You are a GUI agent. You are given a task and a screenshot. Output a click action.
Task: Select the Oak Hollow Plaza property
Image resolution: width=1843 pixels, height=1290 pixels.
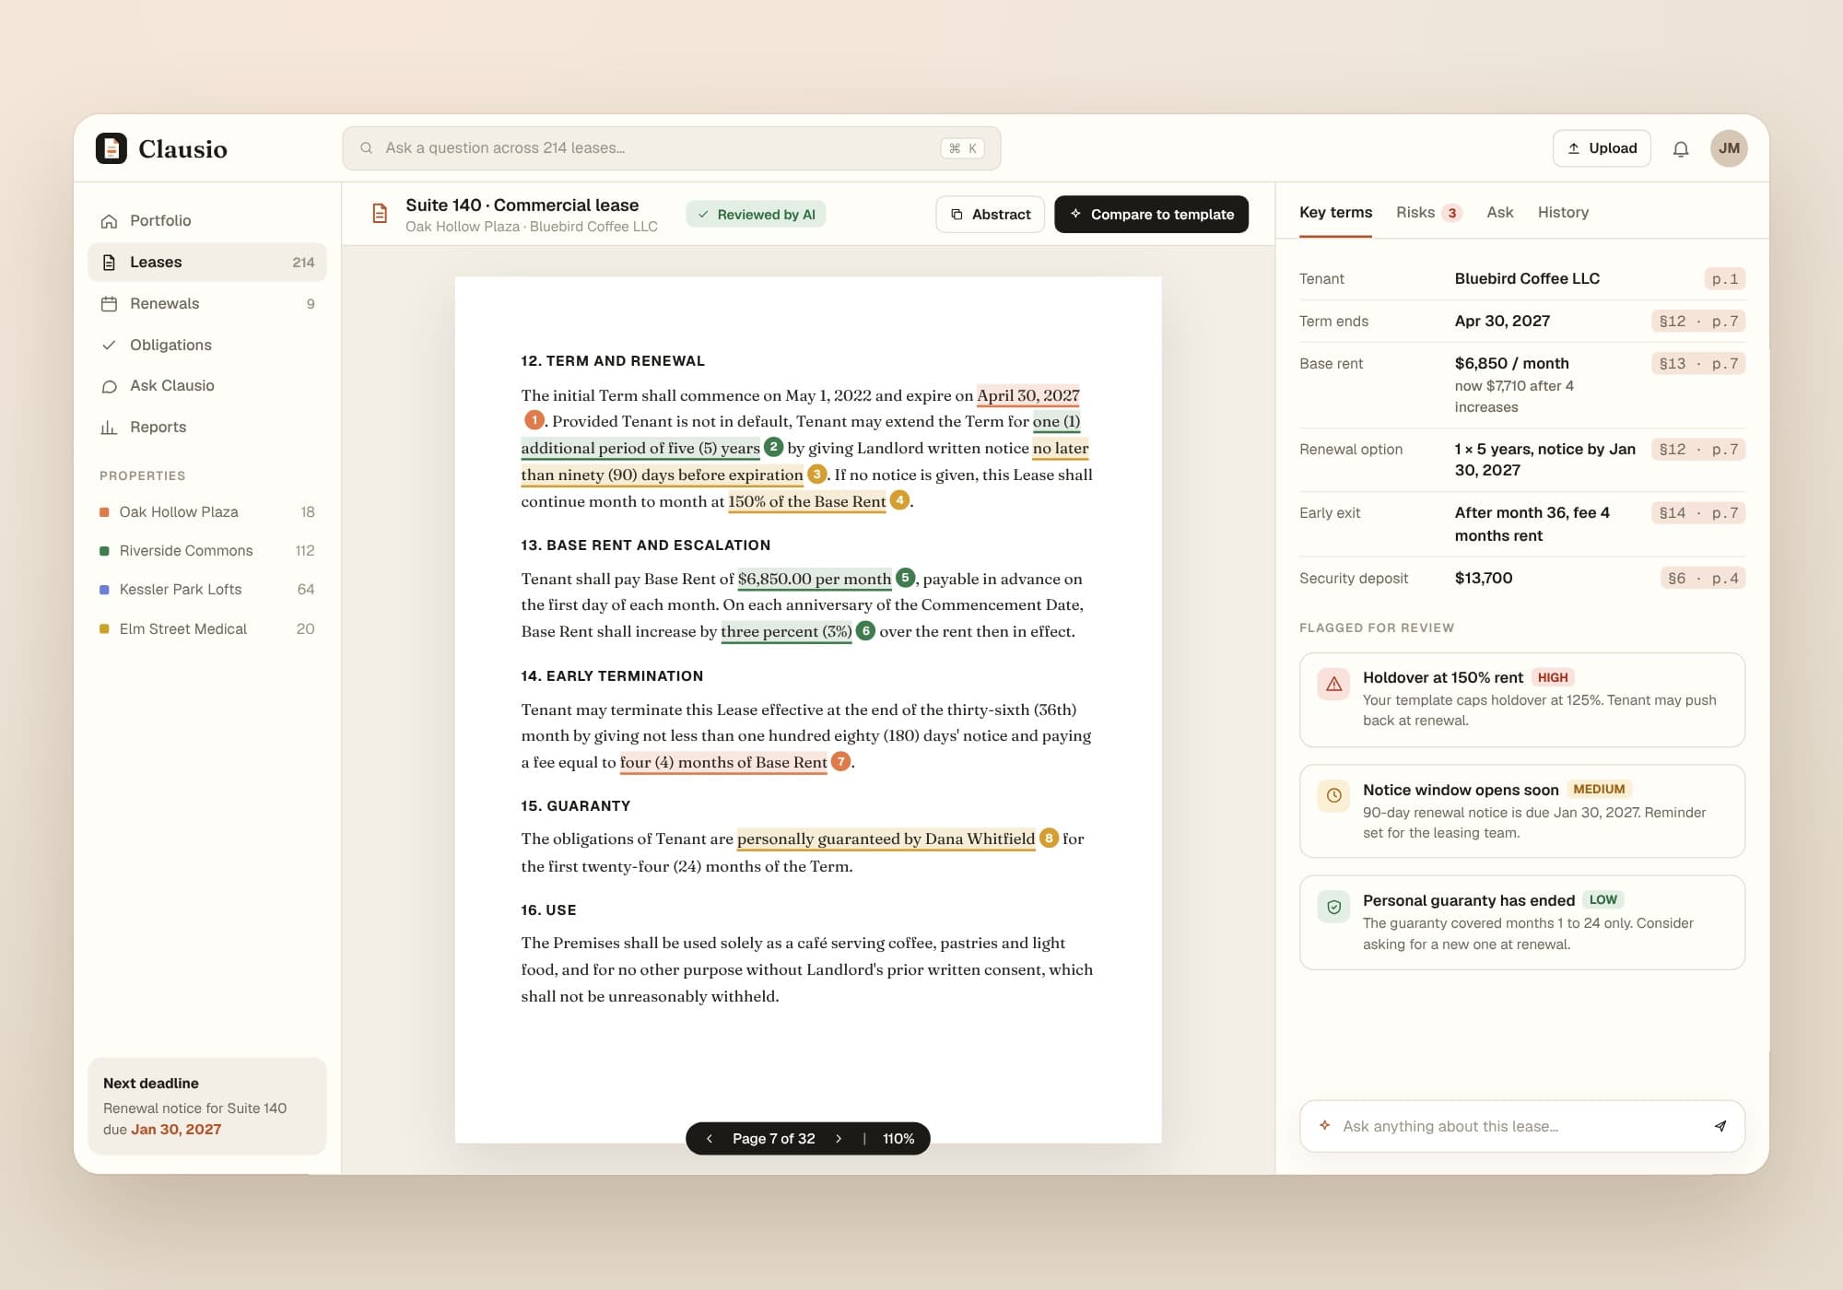tap(207, 512)
